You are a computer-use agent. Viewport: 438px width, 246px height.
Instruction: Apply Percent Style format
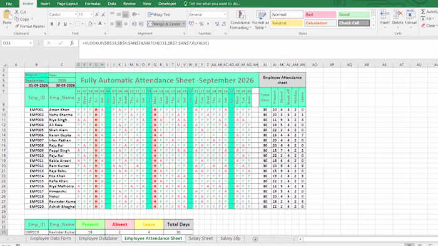point(201,24)
